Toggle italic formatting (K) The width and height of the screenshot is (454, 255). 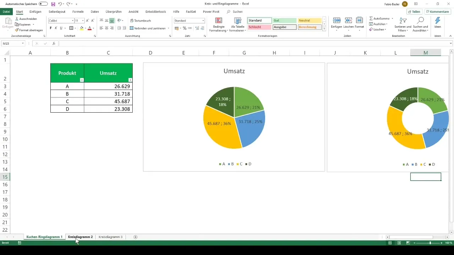pos(56,28)
